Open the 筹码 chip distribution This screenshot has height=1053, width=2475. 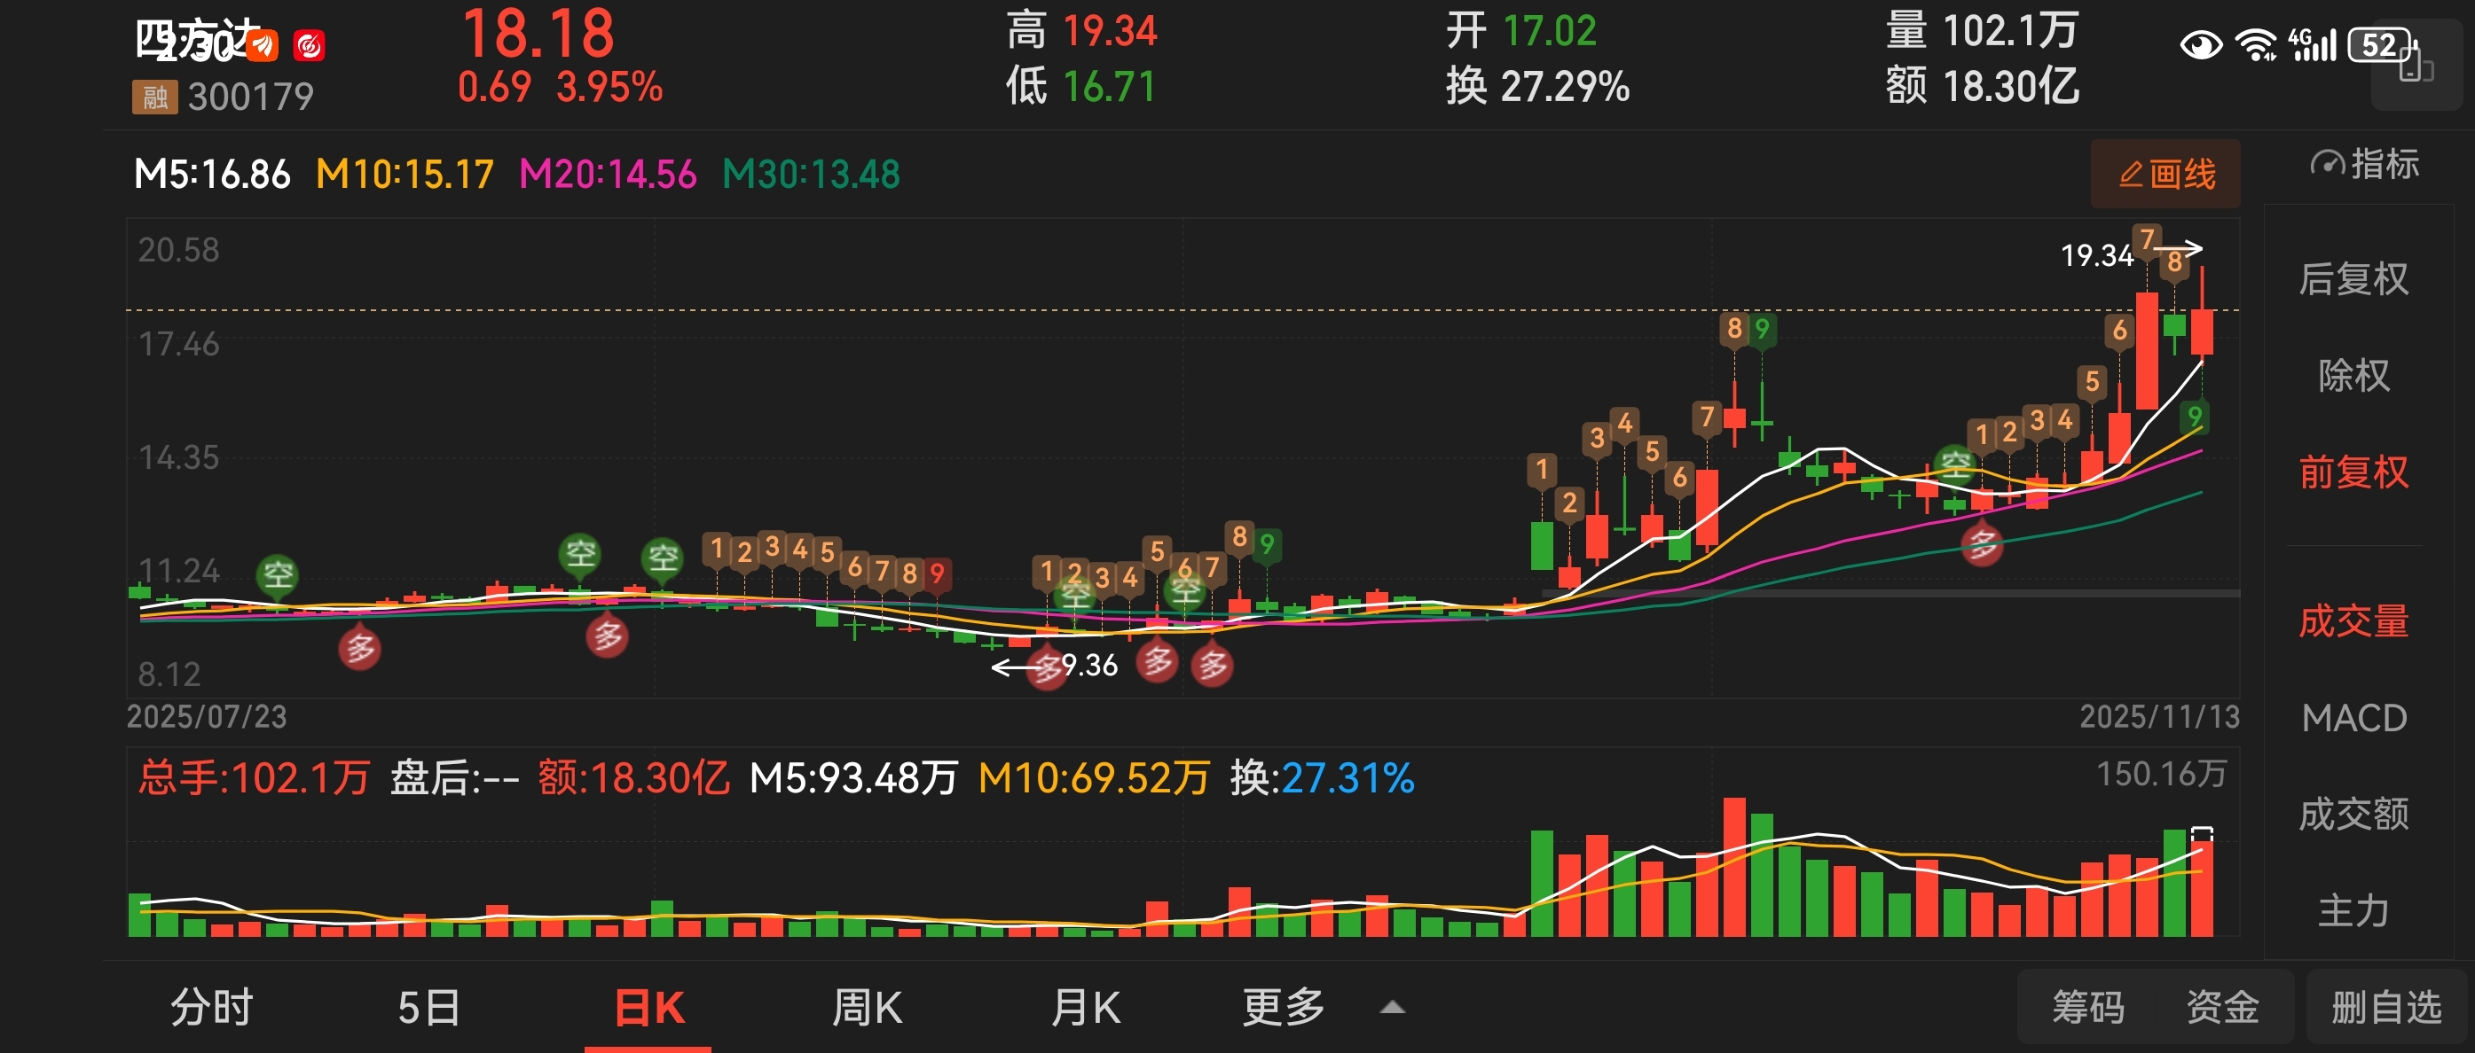[x=2086, y=1007]
